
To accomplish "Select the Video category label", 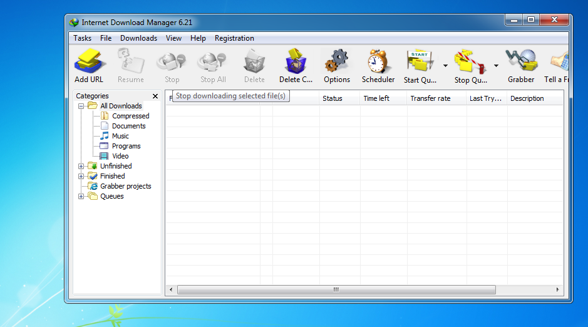I will (x=120, y=156).
